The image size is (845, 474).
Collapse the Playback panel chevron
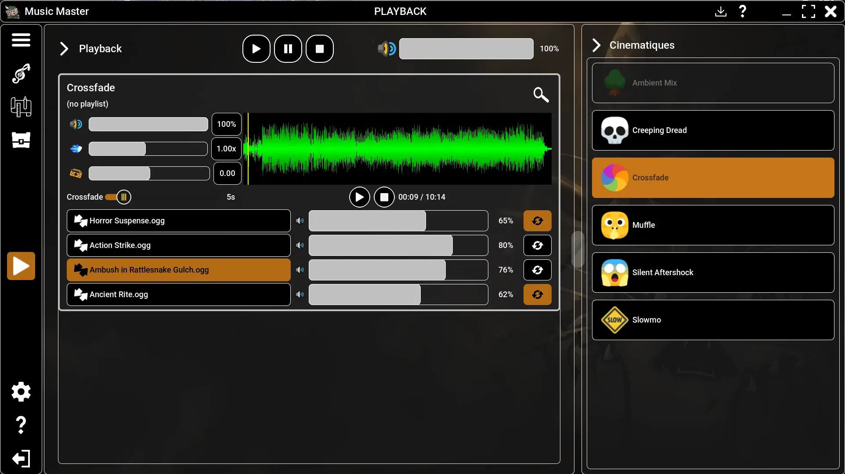pyautogui.click(x=64, y=49)
